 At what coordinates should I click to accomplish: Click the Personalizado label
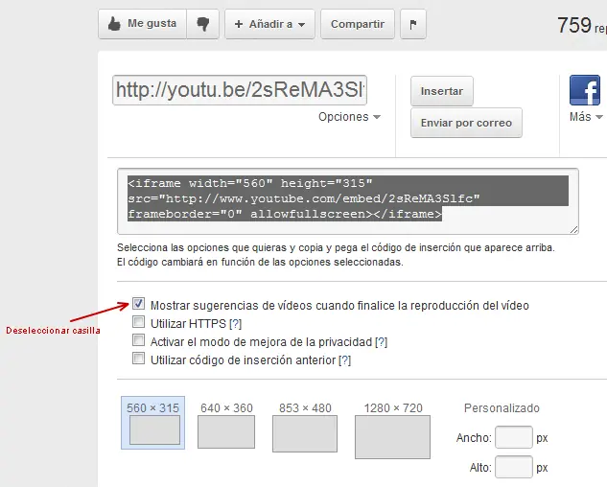point(502,408)
